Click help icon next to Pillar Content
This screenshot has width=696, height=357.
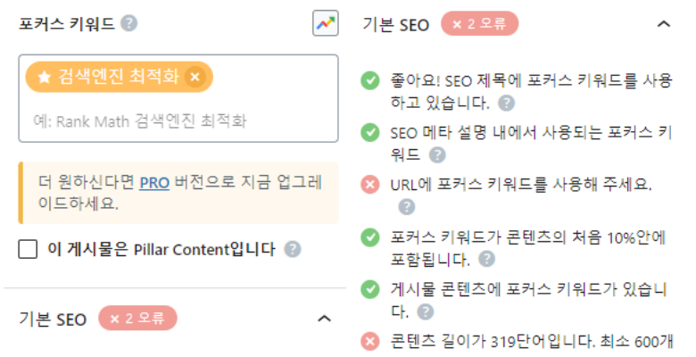(x=293, y=249)
